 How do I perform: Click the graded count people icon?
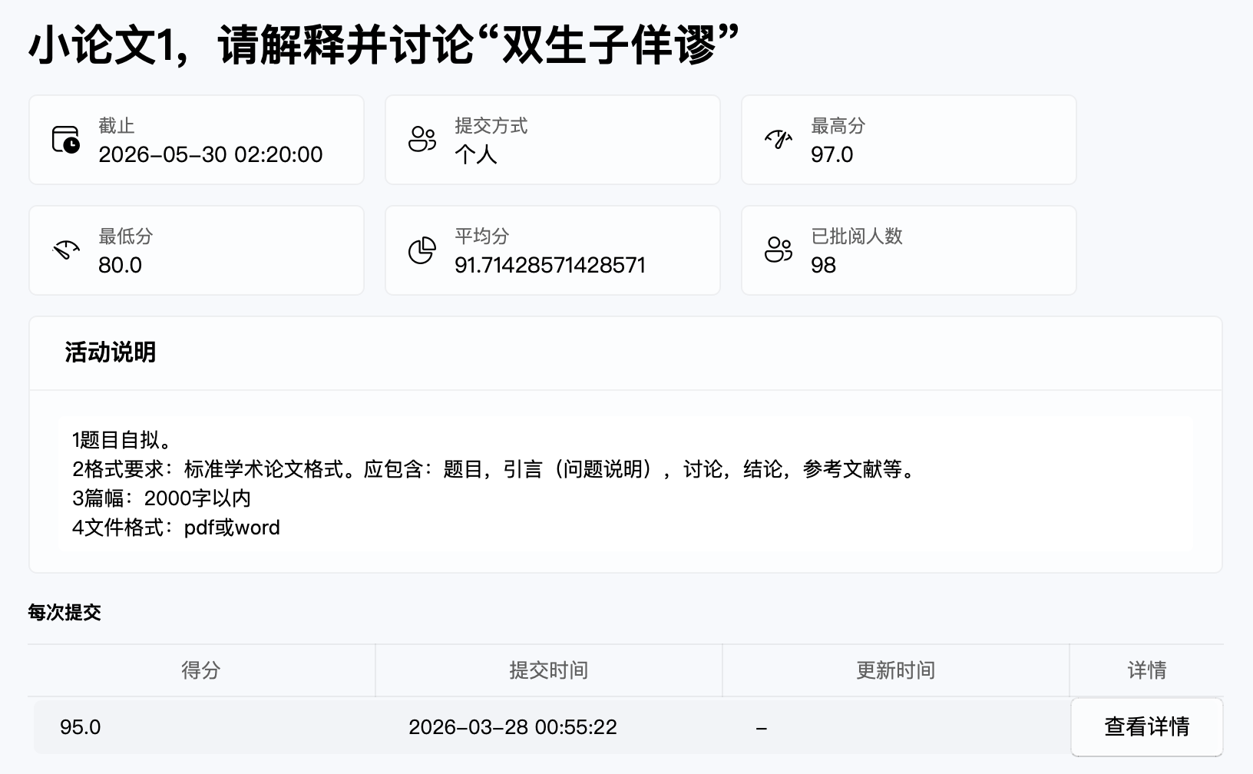pos(779,250)
